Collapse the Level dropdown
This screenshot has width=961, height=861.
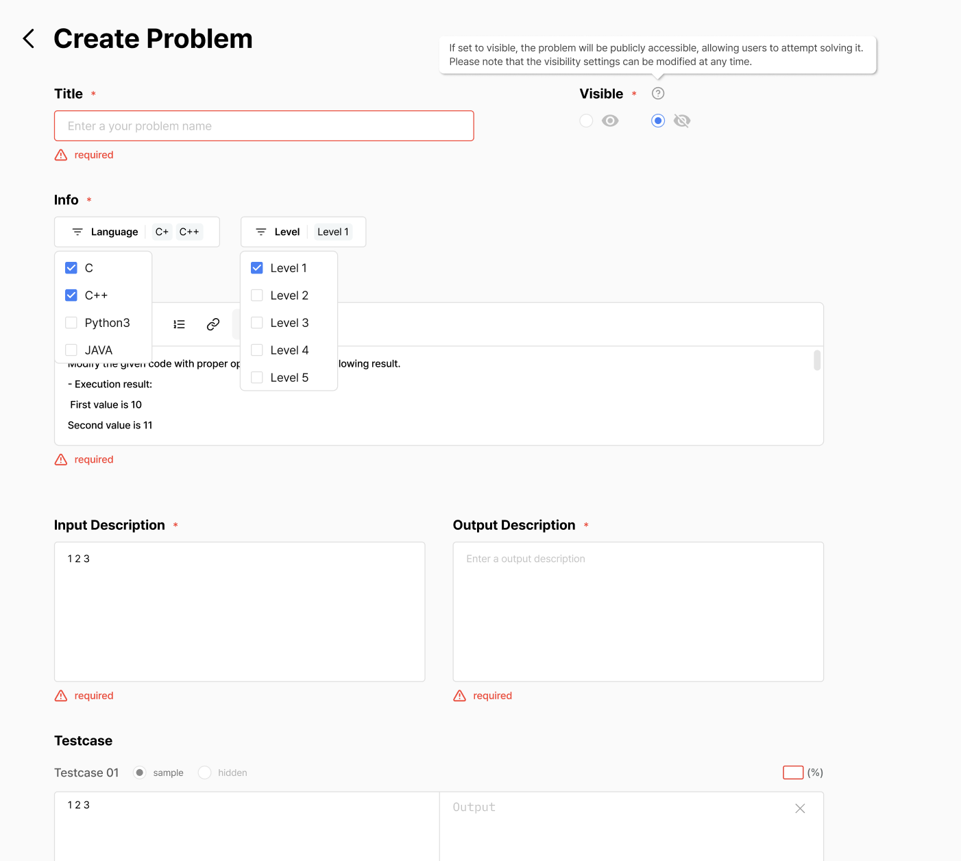click(x=303, y=232)
